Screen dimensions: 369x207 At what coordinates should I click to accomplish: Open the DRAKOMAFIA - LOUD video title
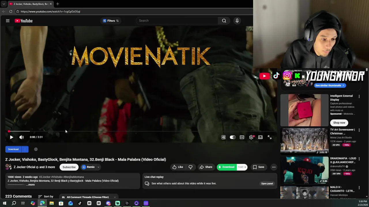click(x=343, y=160)
